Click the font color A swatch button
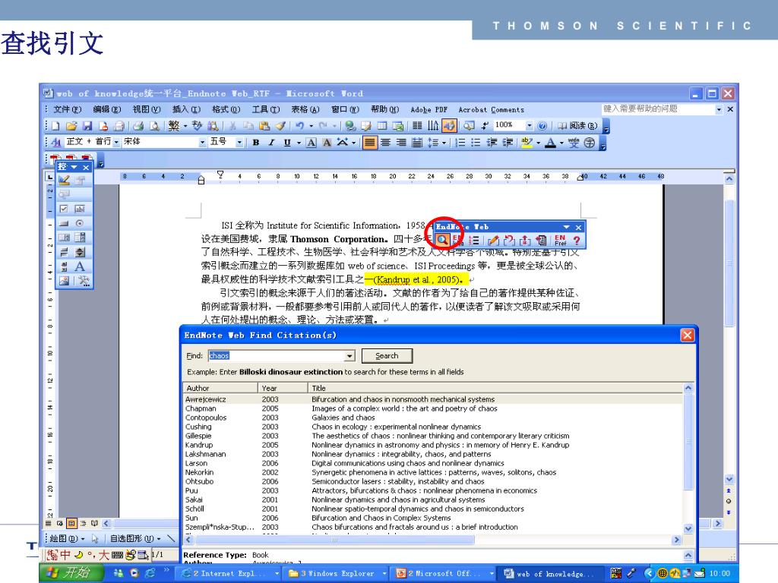This screenshot has height=583, width=778. pyautogui.click(x=550, y=143)
